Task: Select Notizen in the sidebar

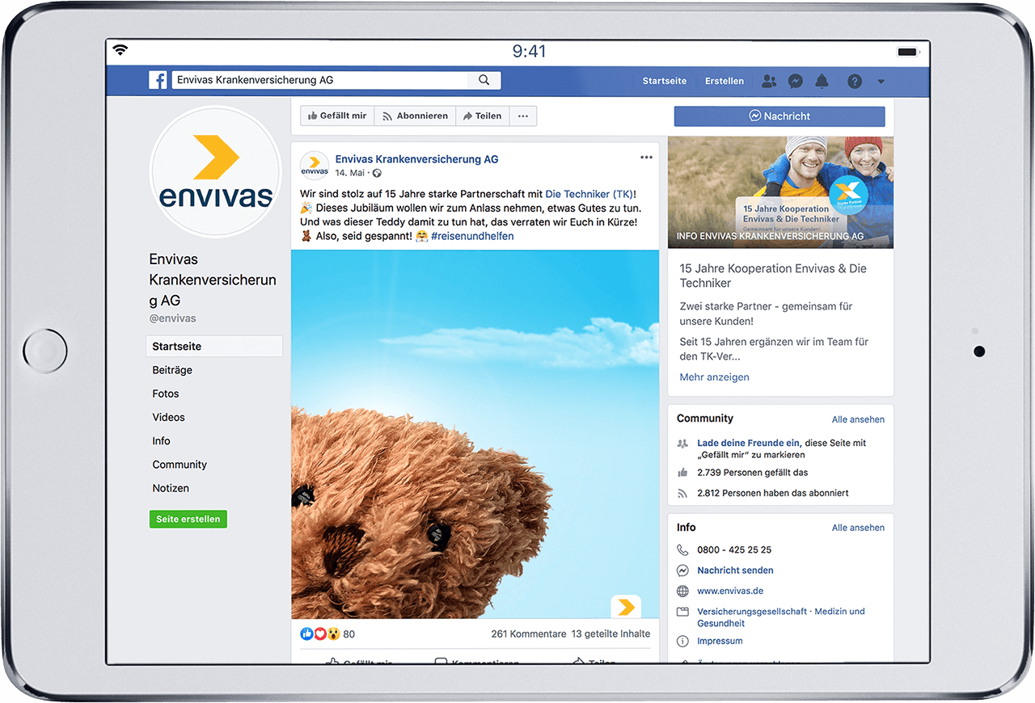Action: pyautogui.click(x=171, y=488)
